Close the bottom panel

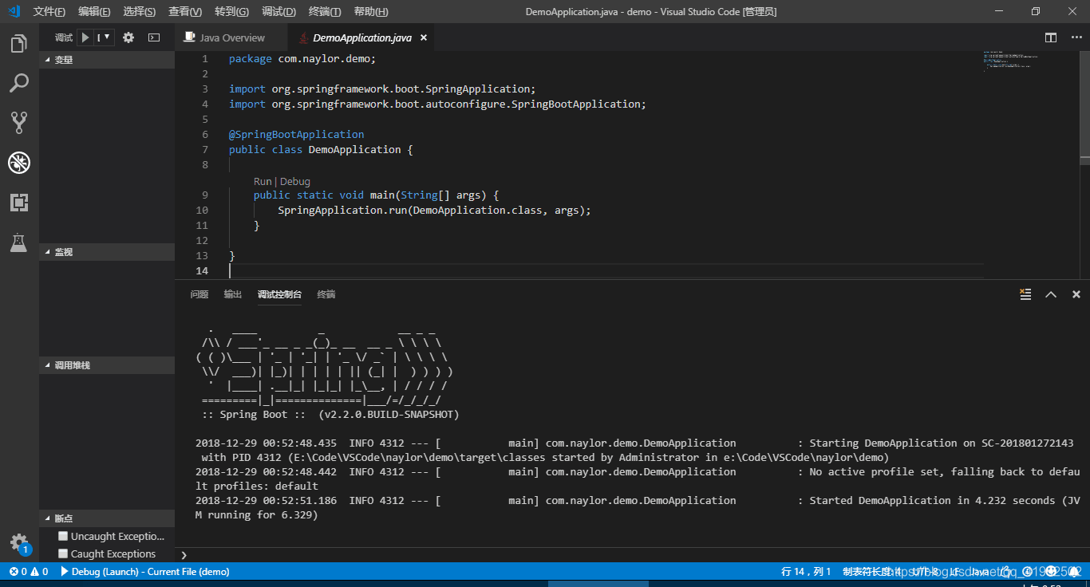pos(1076,294)
